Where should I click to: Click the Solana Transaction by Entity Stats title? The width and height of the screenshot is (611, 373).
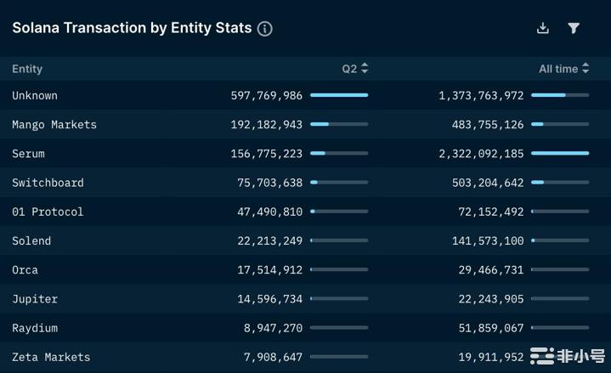click(x=132, y=28)
